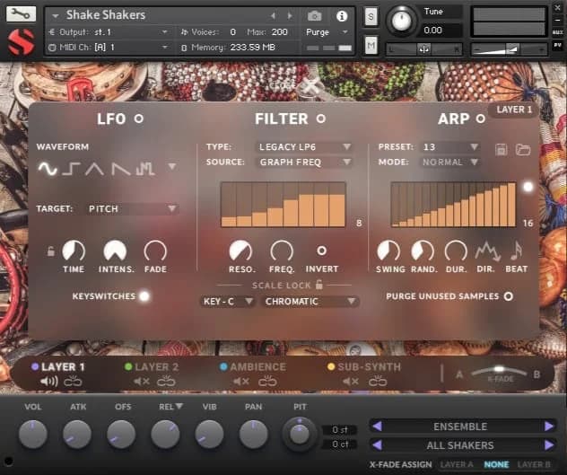Viewport: 567px width, 475px height.
Task: Select the sine wave LFO waveform
Action: [x=47, y=168]
